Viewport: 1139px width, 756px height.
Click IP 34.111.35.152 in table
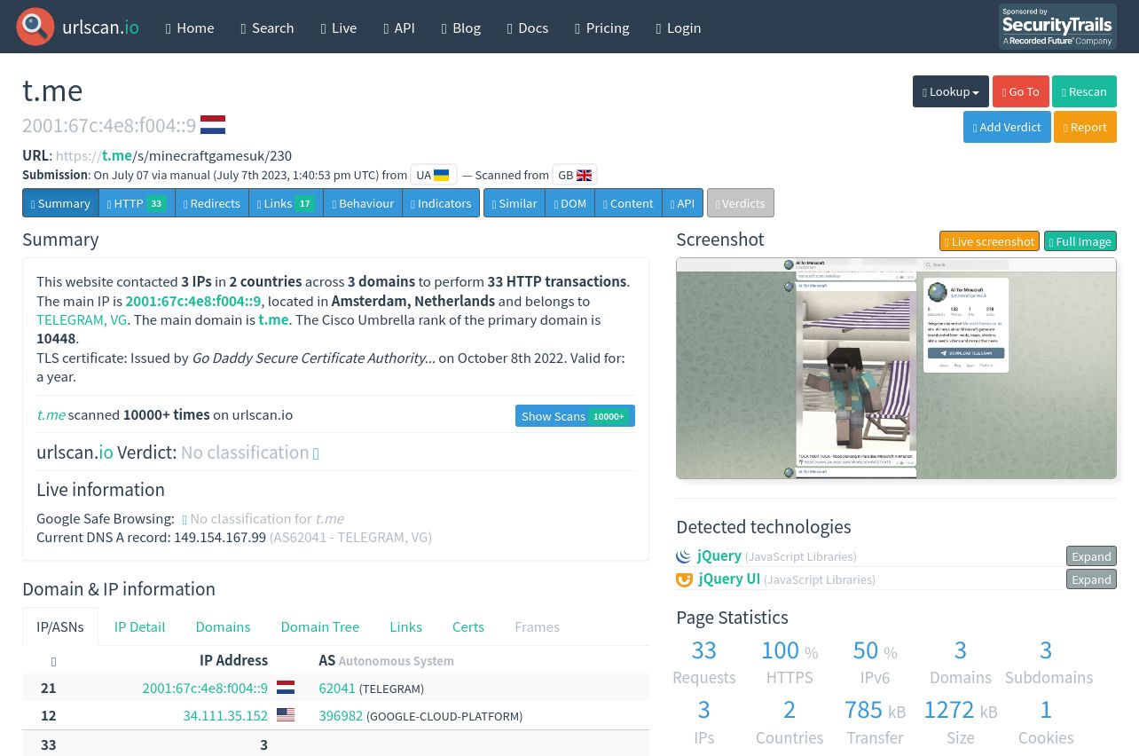pos(225,715)
